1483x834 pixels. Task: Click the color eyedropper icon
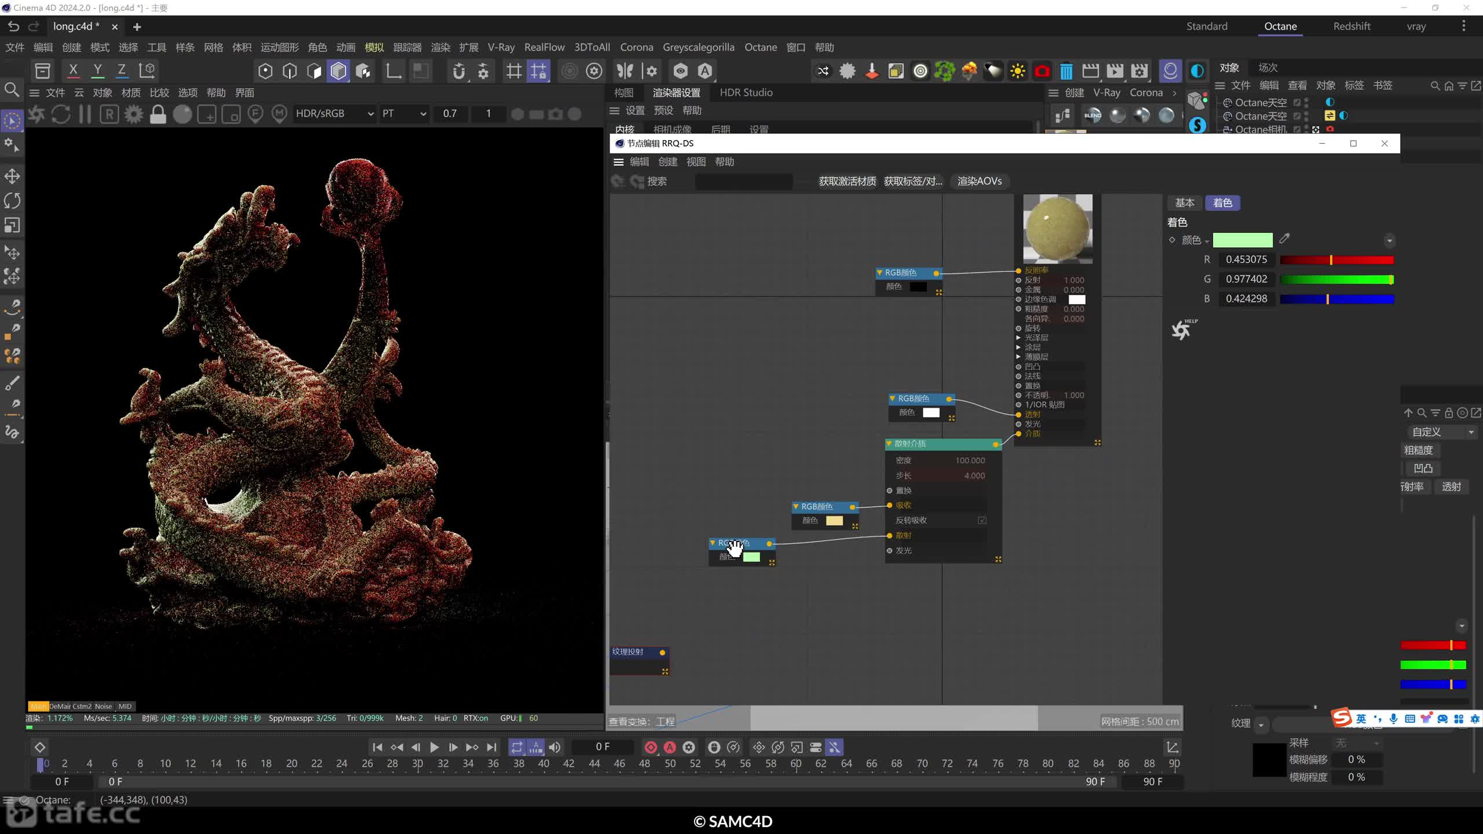click(x=1284, y=239)
